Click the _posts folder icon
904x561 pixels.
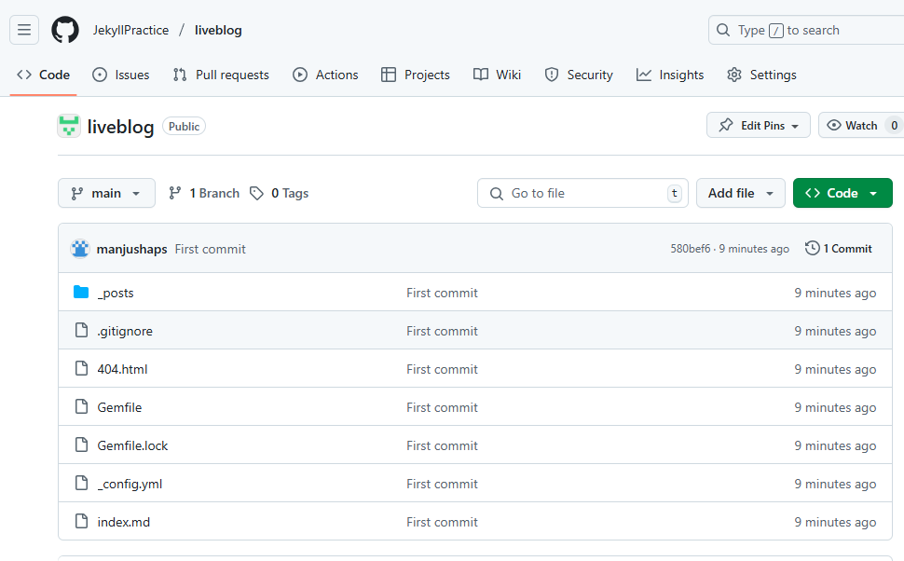pyautogui.click(x=81, y=293)
